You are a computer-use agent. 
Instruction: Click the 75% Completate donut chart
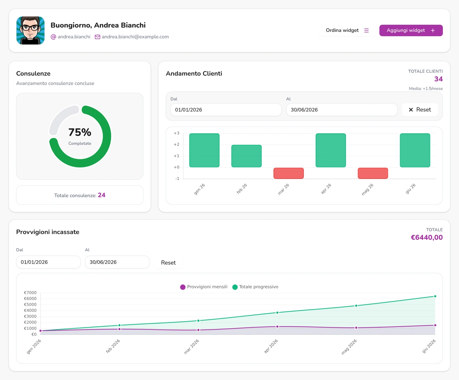(80, 136)
